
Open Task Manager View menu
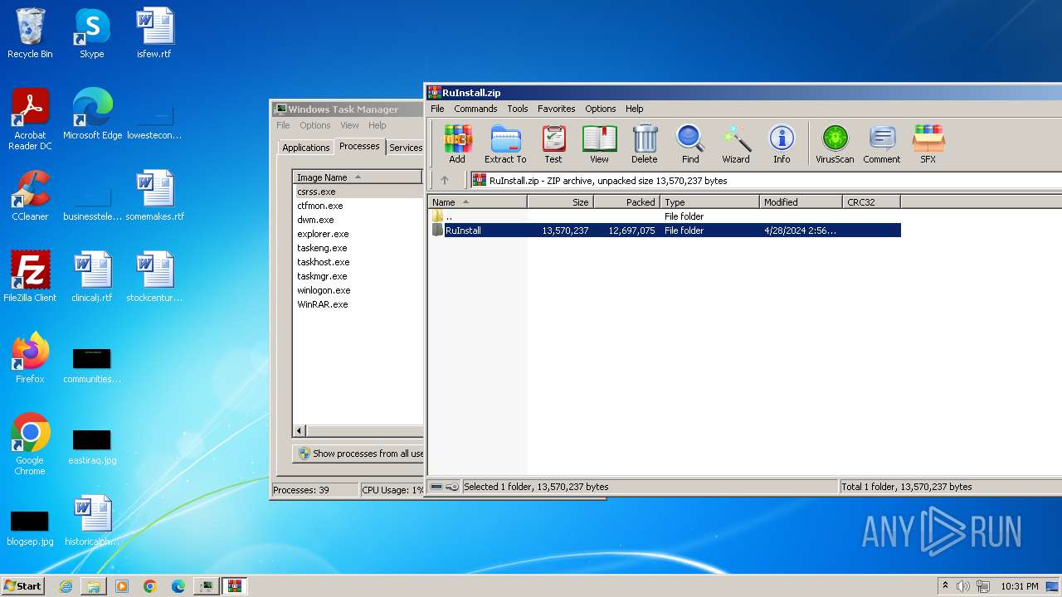click(349, 125)
